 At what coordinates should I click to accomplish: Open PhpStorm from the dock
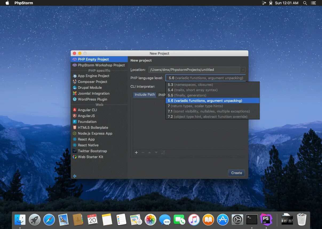266,219
